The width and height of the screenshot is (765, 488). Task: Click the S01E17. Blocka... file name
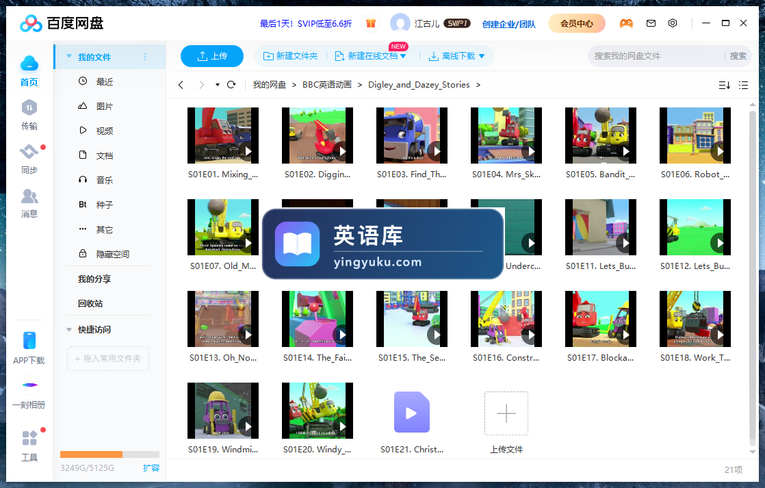point(601,358)
